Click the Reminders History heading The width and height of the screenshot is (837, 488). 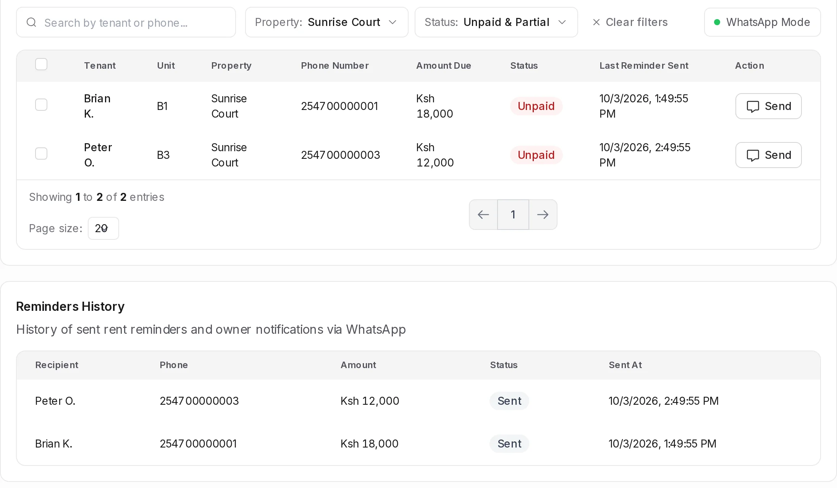point(70,307)
